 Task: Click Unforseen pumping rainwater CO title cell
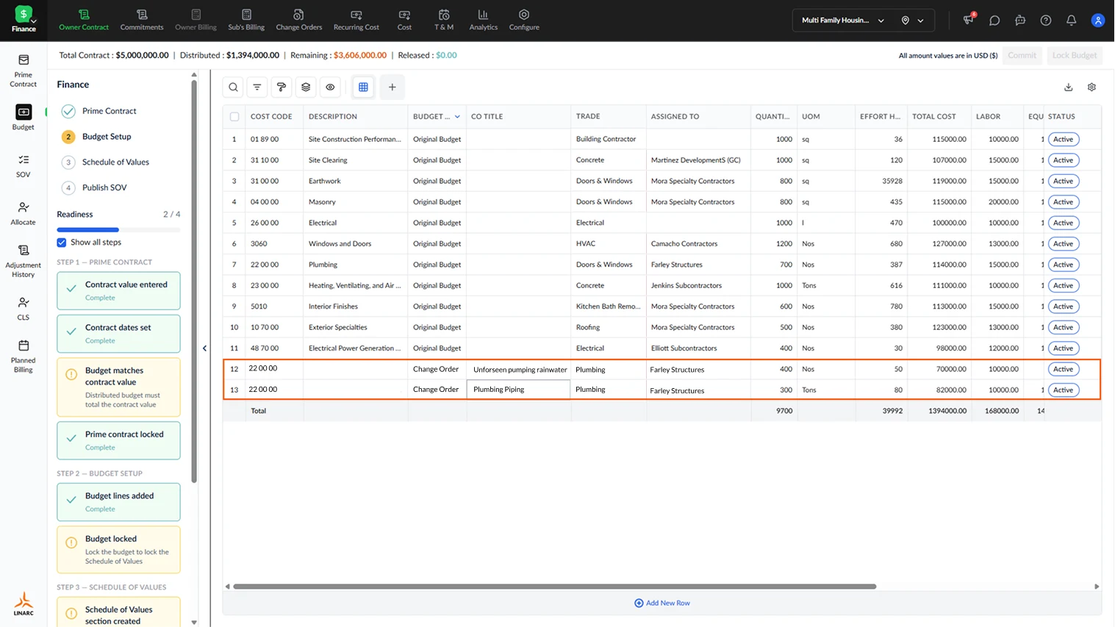click(520, 370)
